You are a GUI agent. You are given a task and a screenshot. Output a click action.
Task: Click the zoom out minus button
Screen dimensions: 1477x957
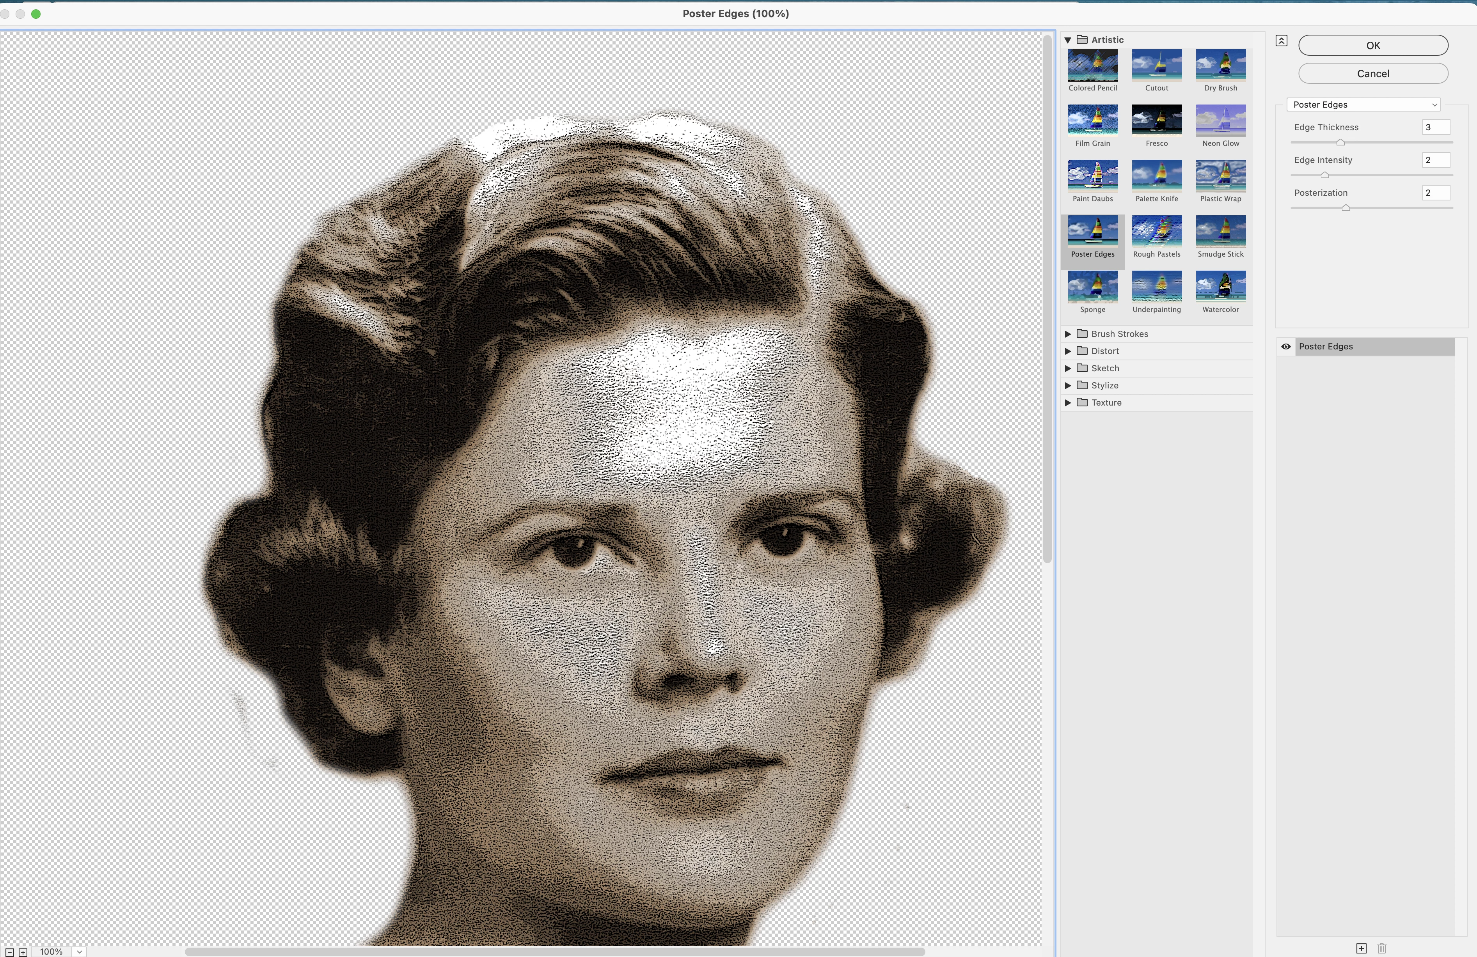tap(9, 952)
